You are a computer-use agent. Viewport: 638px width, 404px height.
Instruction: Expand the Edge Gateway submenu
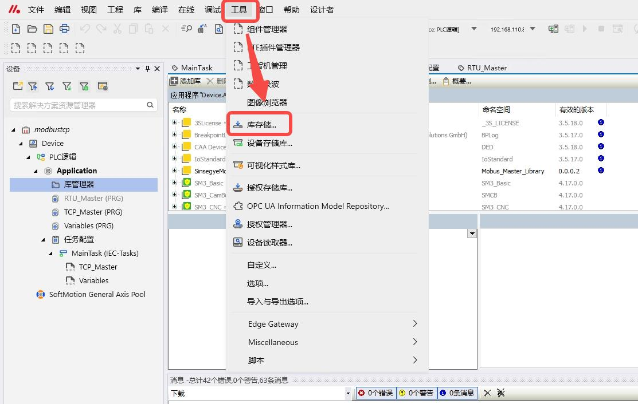click(x=327, y=324)
